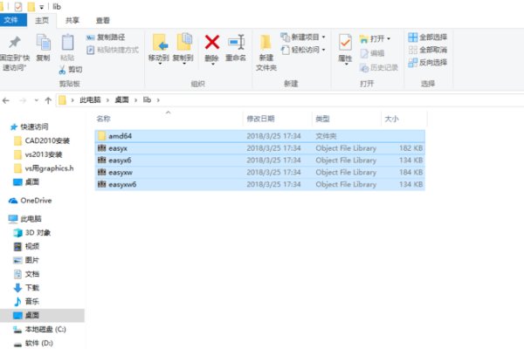The height and width of the screenshot is (349, 524).
Task: Click the red Delete X icon
Action: click(x=212, y=43)
